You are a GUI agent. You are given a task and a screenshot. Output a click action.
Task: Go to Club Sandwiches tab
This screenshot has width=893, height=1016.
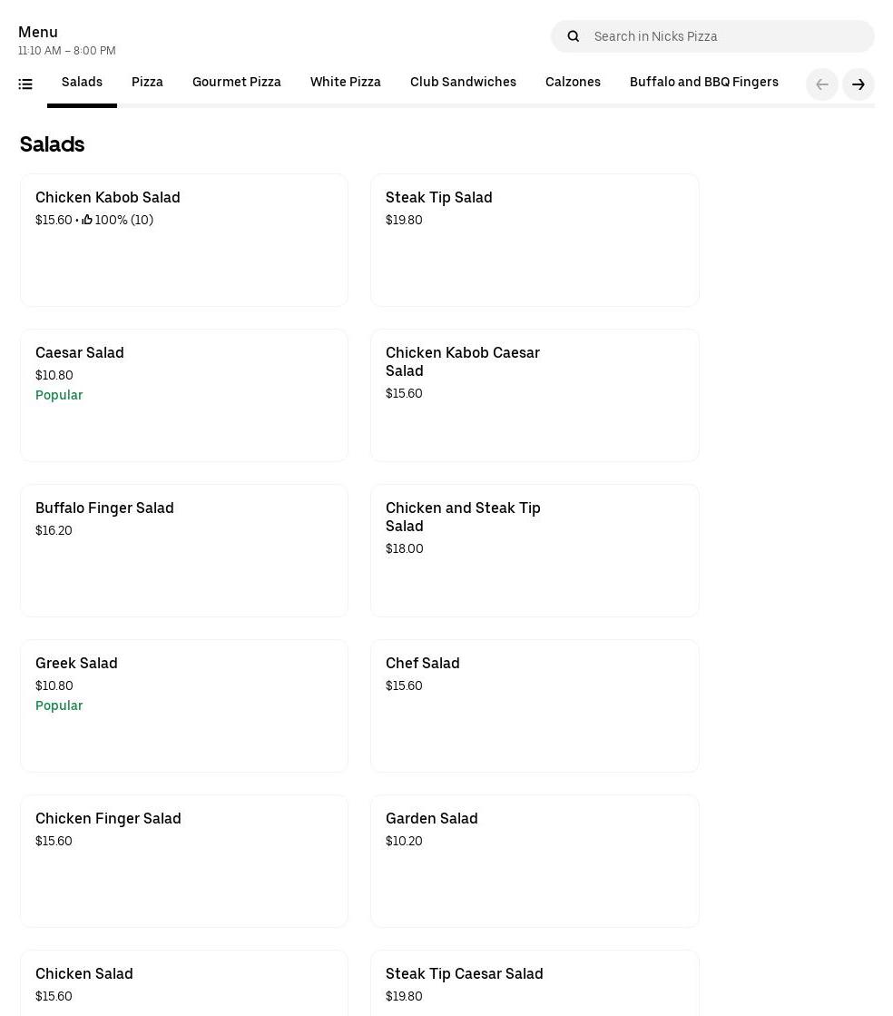pyautogui.click(x=463, y=83)
